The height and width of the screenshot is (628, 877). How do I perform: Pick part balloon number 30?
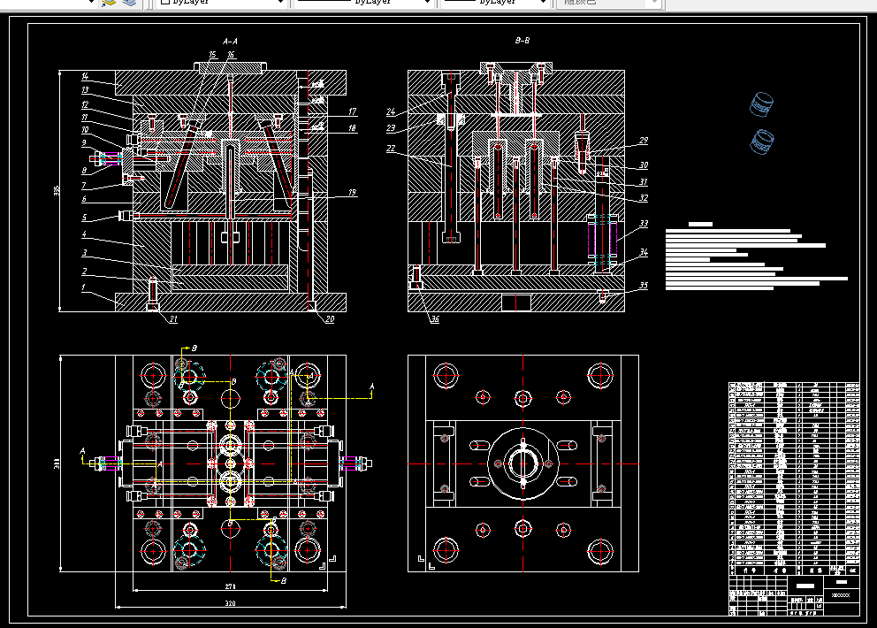click(644, 165)
